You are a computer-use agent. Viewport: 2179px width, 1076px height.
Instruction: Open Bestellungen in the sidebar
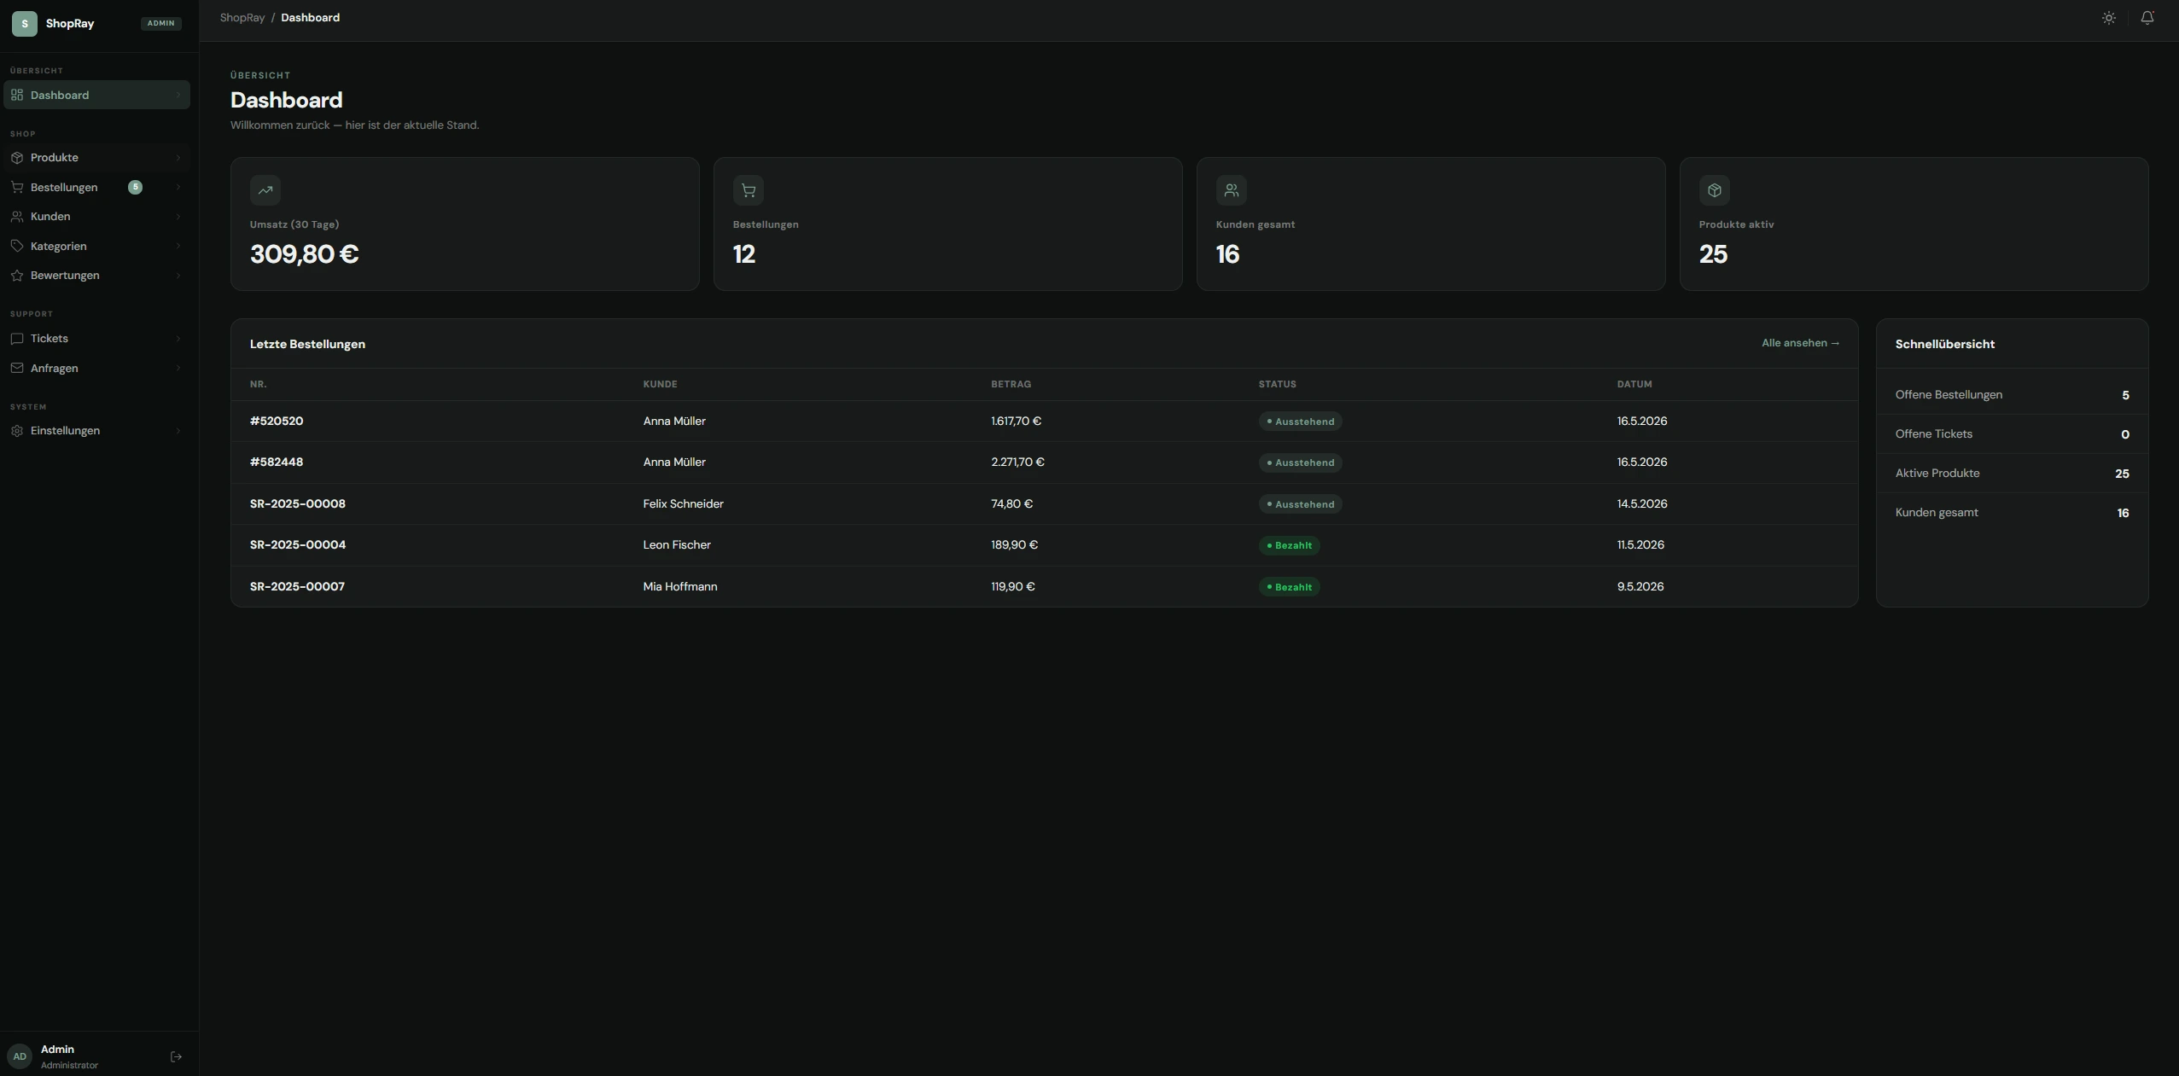[96, 187]
